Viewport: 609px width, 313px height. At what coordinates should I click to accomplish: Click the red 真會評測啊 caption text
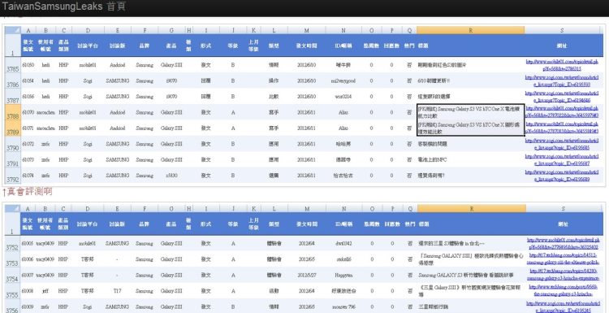coord(29,191)
